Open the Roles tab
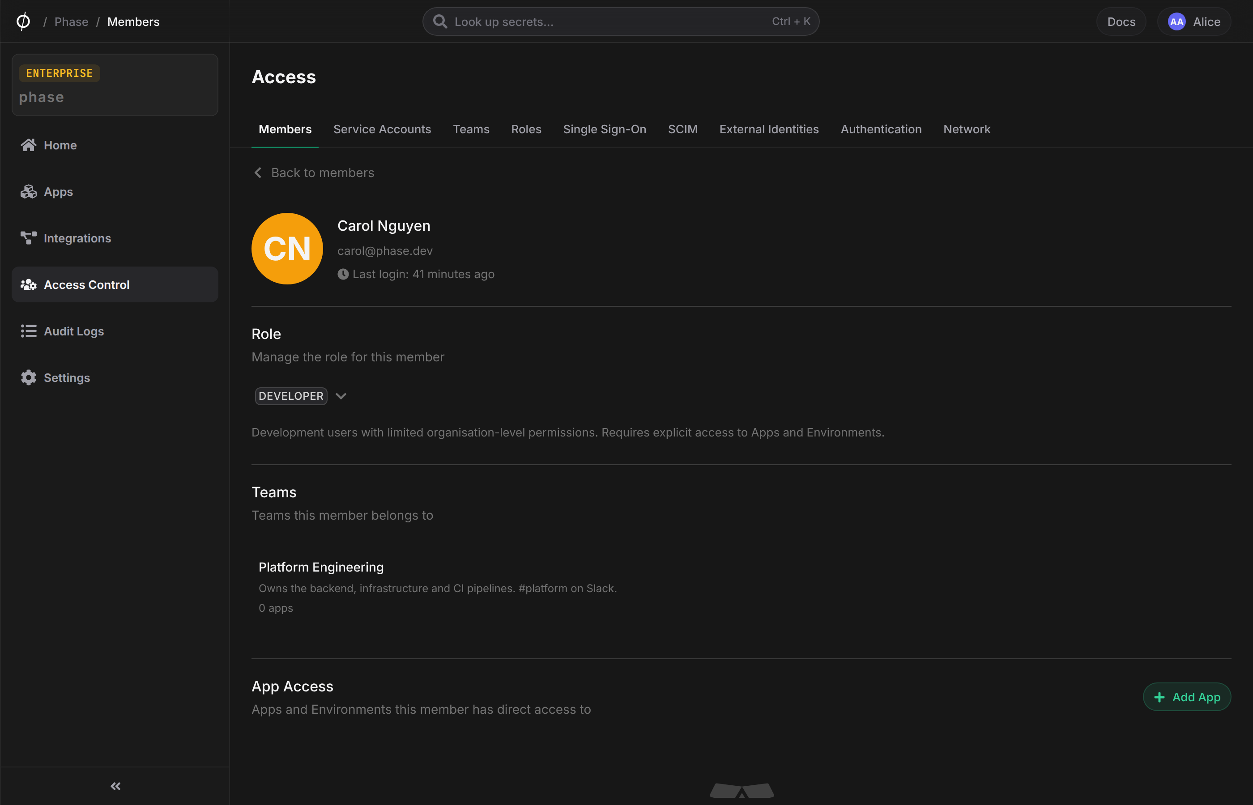1253x805 pixels. [526, 129]
